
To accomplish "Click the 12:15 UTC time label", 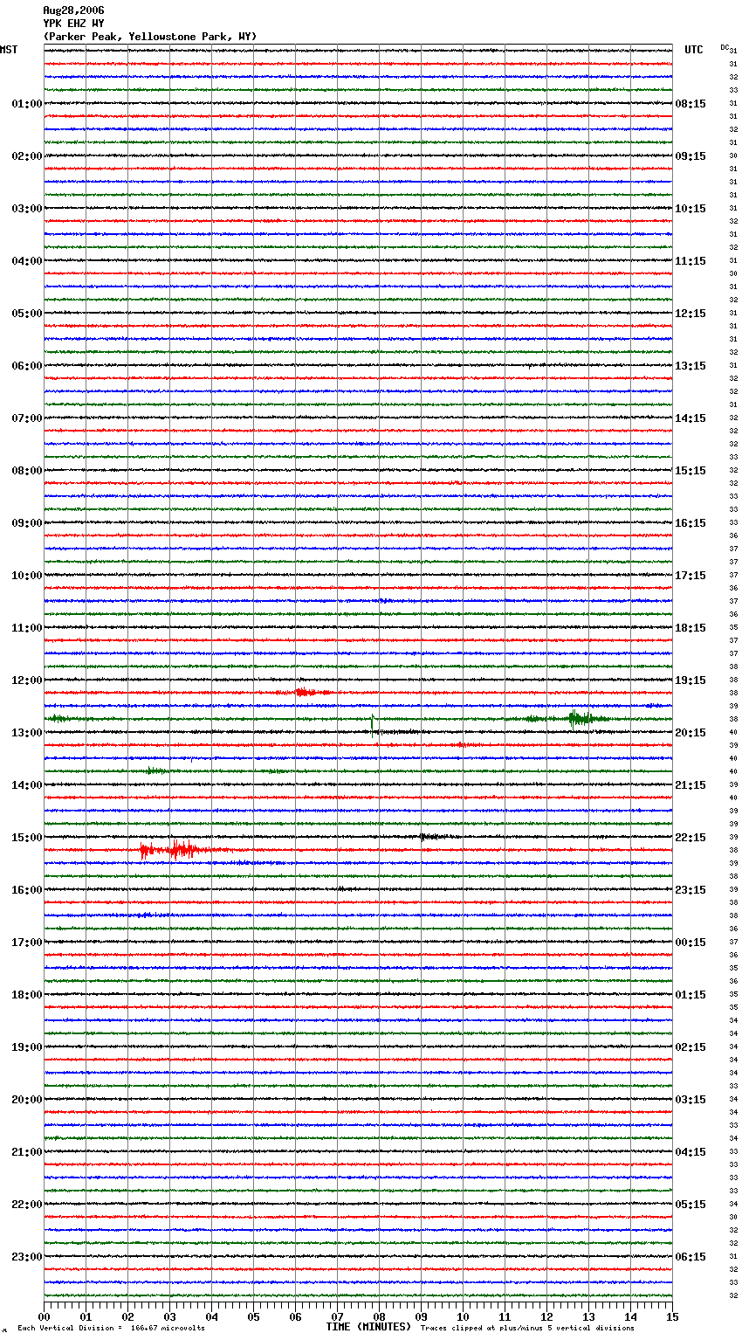I will (x=690, y=314).
